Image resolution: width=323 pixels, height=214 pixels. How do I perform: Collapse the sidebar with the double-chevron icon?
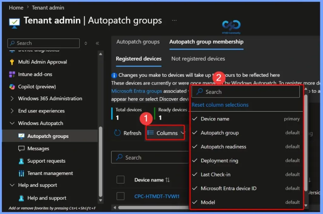tap(97, 43)
